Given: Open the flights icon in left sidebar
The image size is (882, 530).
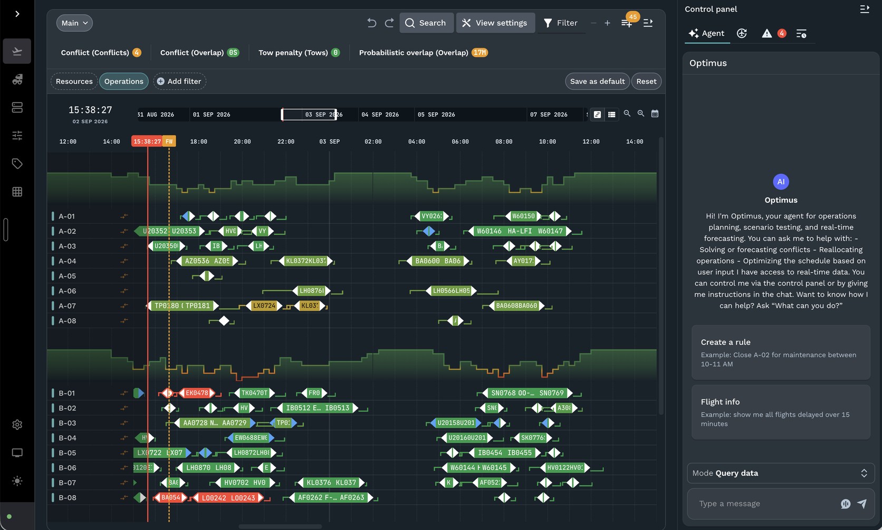Looking at the screenshot, I should pyautogui.click(x=17, y=51).
